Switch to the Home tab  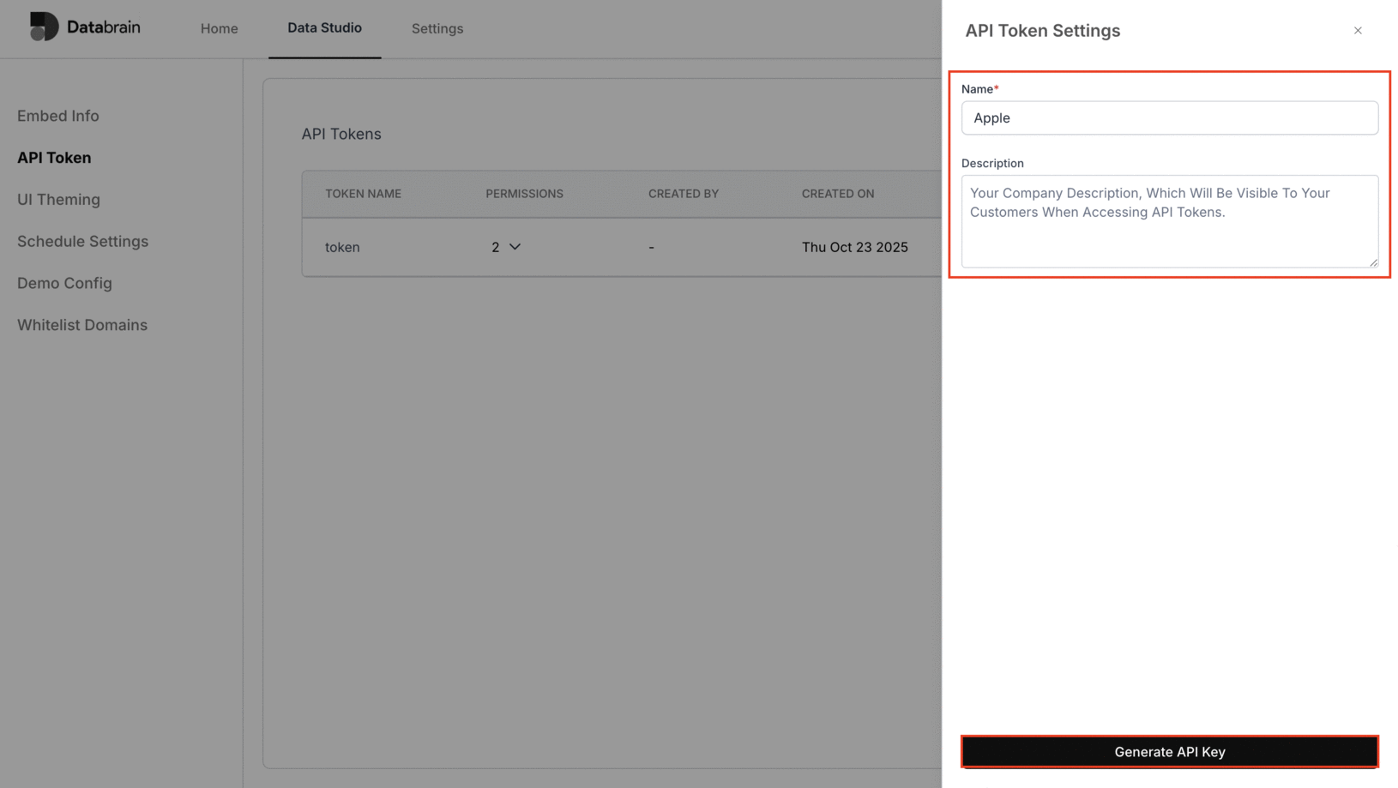pos(219,28)
